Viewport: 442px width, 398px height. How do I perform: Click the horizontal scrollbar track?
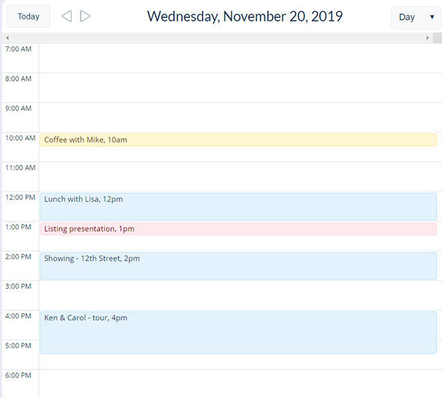[x=218, y=38]
